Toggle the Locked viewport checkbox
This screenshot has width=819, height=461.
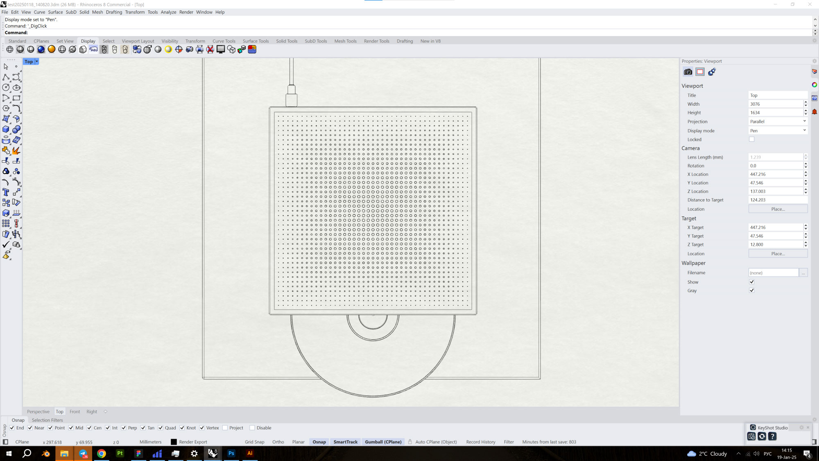(x=751, y=139)
